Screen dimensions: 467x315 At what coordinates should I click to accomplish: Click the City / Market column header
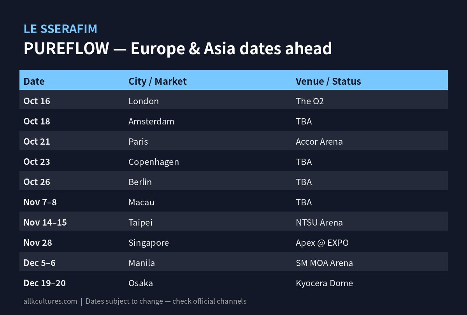point(158,81)
